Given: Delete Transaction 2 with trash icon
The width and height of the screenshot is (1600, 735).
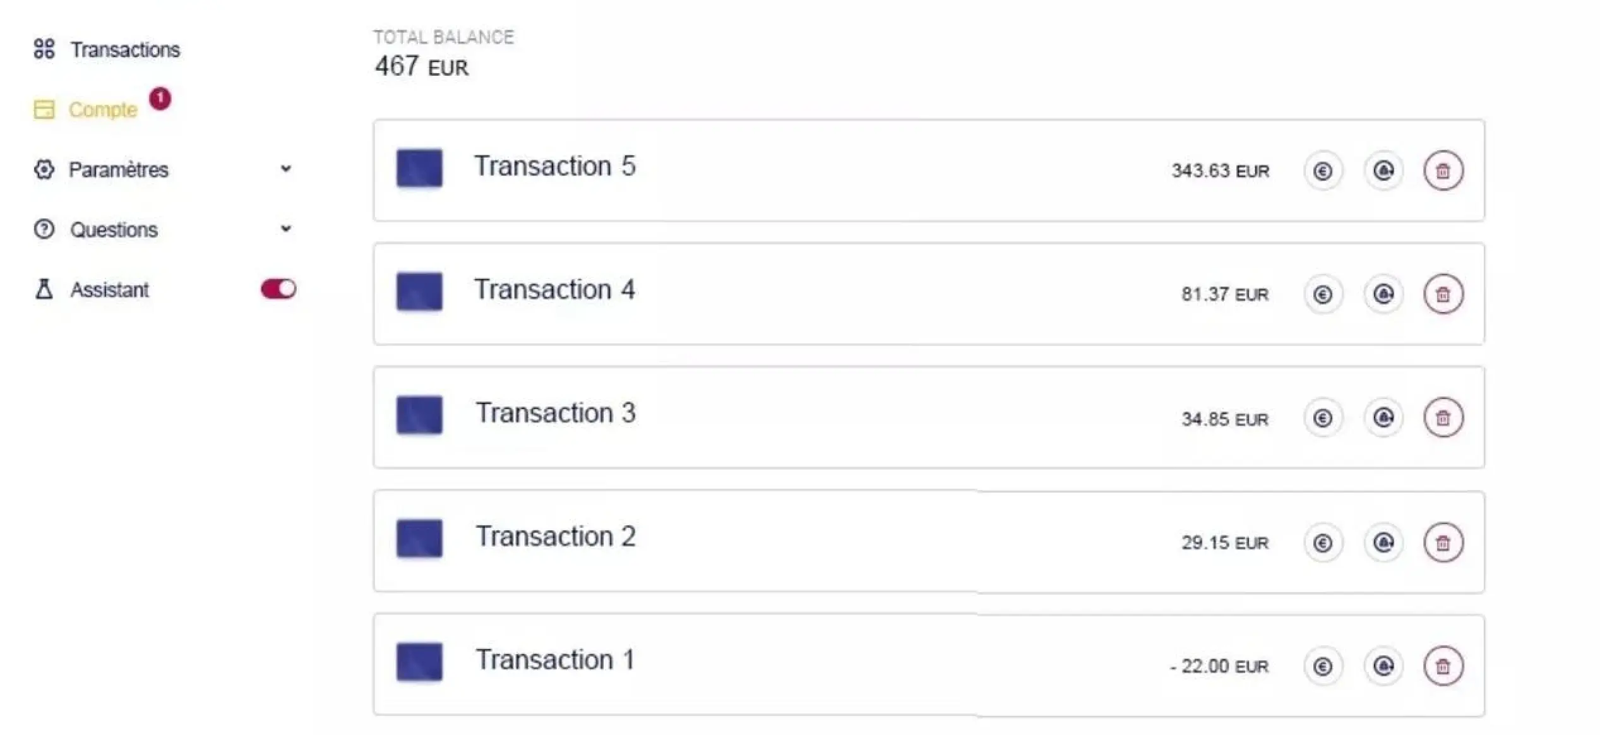Looking at the screenshot, I should pos(1443,542).
